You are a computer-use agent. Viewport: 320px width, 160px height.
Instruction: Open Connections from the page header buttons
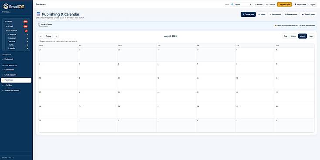coord(291,14)
